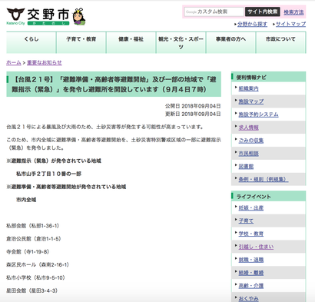Click the 私市小学校（私市9-5-10） shelter entry
315x302 pixels.
(36, 277)
